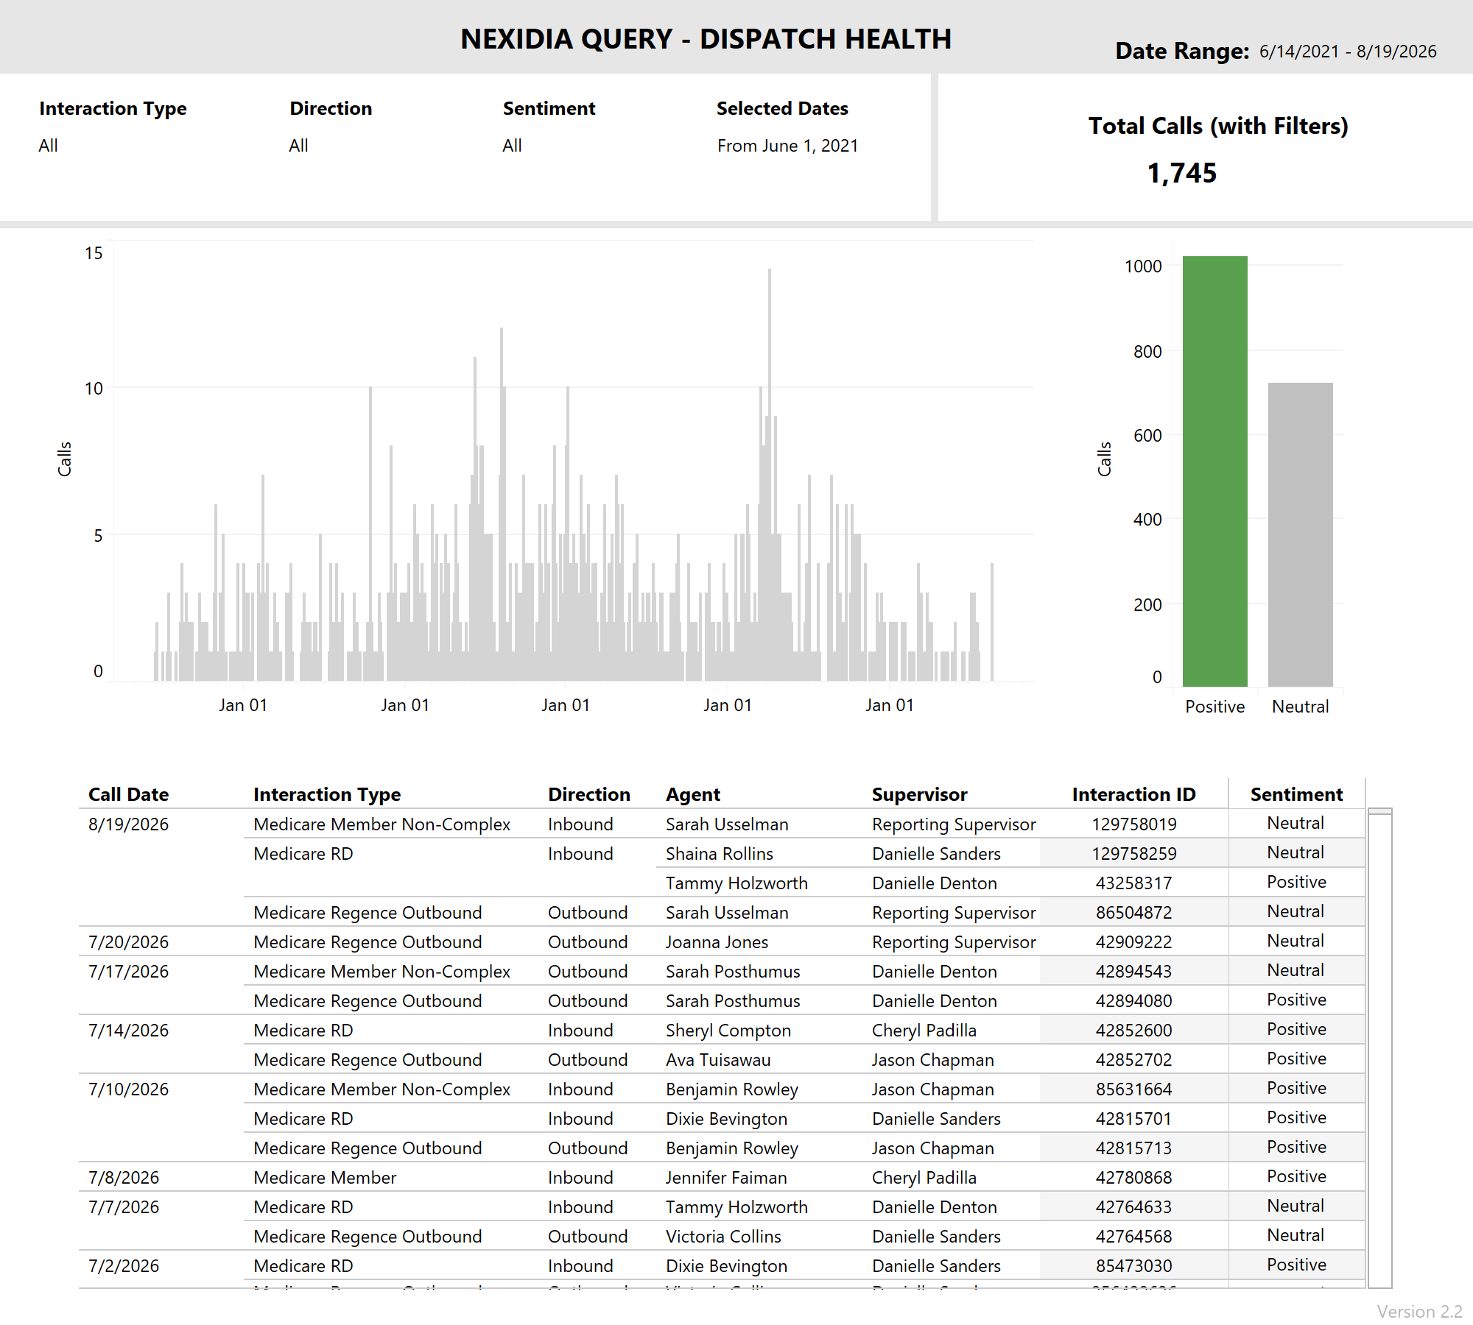1473x1325 pixels.
Task: Select the 7/20/2026 call date cell
Action: click(128, 941)
